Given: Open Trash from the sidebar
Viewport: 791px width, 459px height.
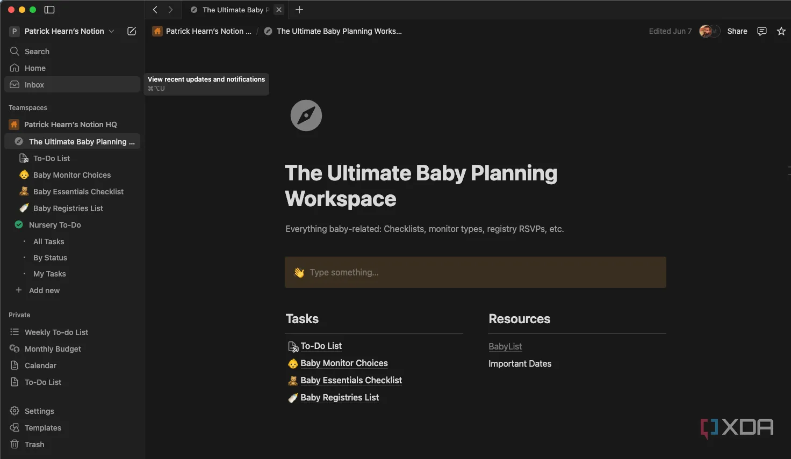Looking at the screenshot, I should [72, 445].
